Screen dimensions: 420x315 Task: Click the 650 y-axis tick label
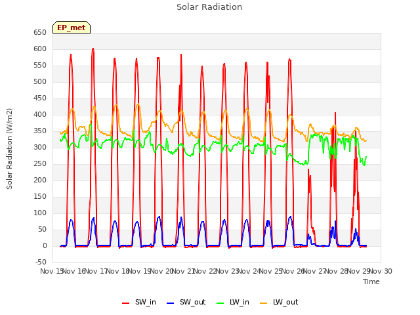tap(40, 33)
